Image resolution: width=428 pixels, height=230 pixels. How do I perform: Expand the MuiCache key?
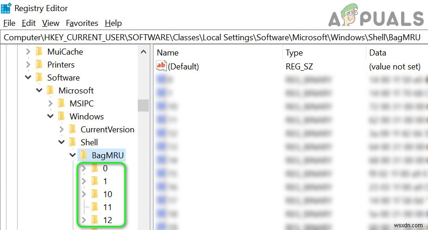pos(28,51)
